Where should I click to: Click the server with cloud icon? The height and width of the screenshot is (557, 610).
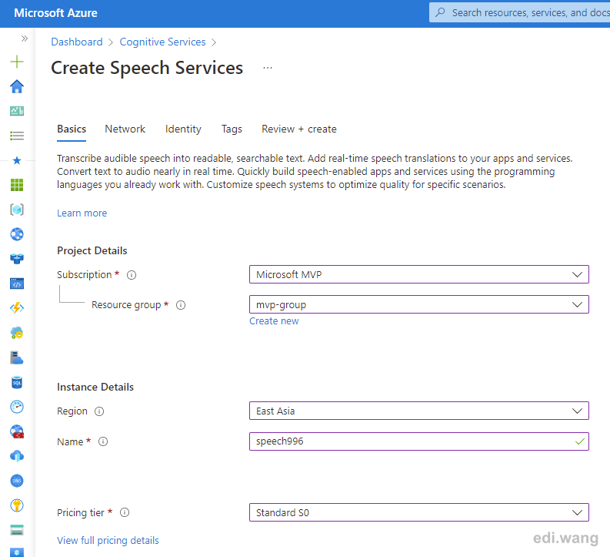point(17,357)
